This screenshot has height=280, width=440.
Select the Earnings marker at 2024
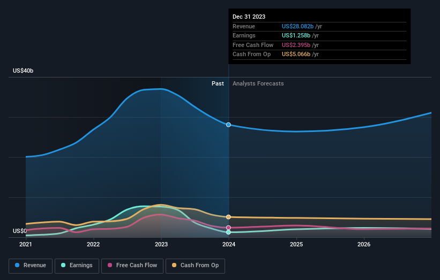coord(228,232)
